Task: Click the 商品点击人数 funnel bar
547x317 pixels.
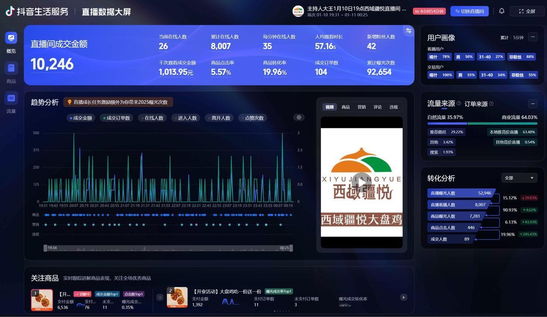Action: (x=453, y=228)
